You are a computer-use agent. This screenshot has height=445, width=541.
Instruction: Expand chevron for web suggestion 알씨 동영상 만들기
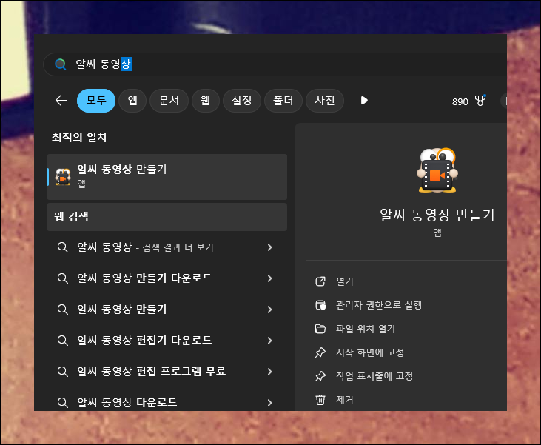point(270,310)
